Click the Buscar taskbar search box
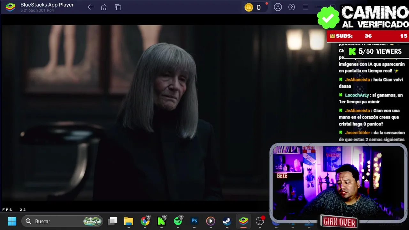This screenshot has width=409, height=230. point(63,221)
